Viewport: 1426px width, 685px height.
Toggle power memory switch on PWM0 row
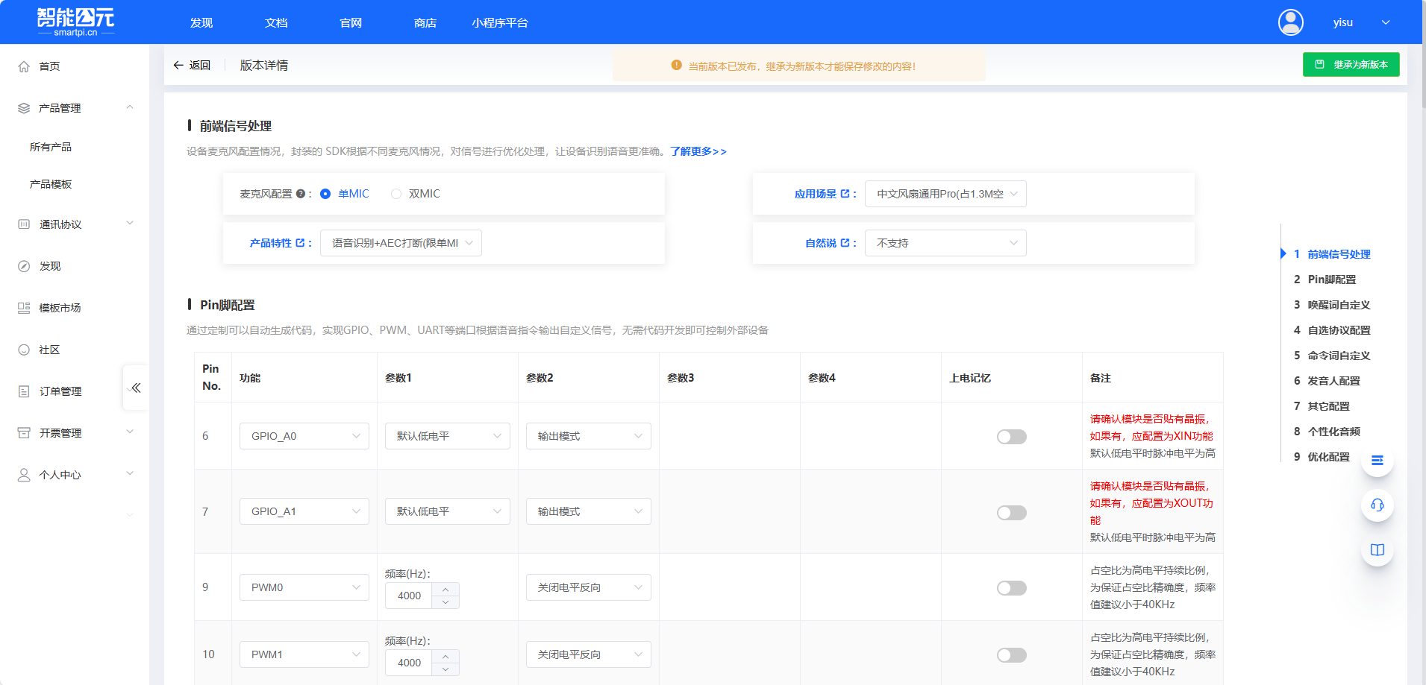[x=1011, y=587]
